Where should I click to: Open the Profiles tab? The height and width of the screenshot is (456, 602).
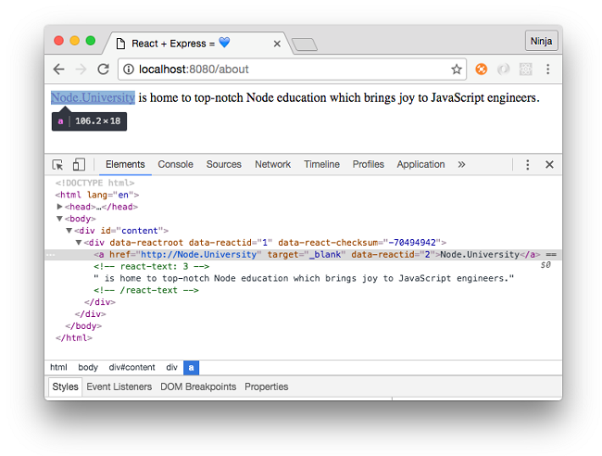(x=369, y=164)
